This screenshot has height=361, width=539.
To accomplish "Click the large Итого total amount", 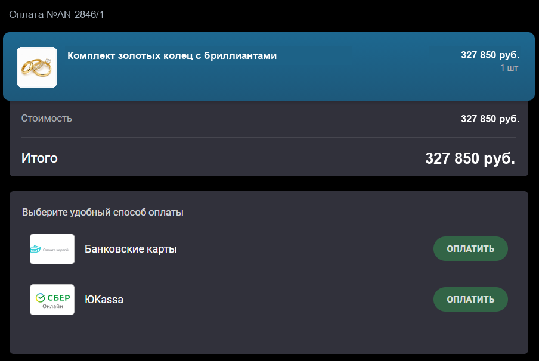I will tap(470, 158).
